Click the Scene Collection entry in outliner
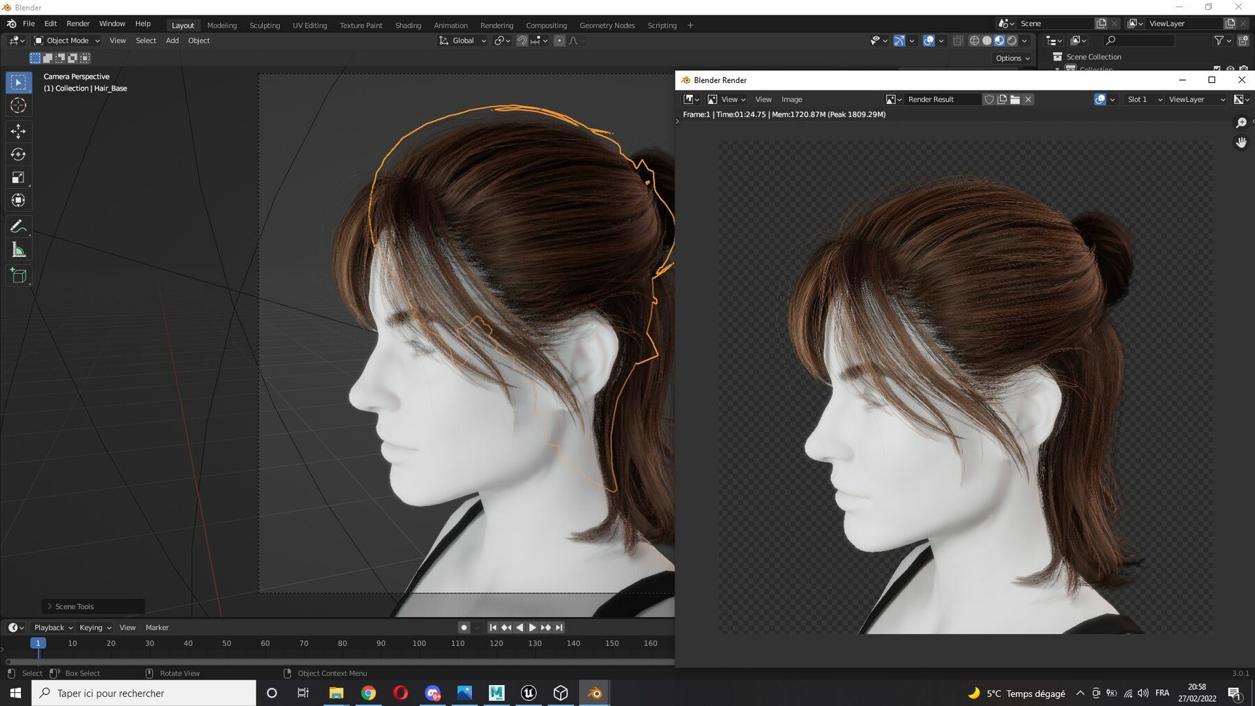The image size is (1255, 706). click(1093, 57)
